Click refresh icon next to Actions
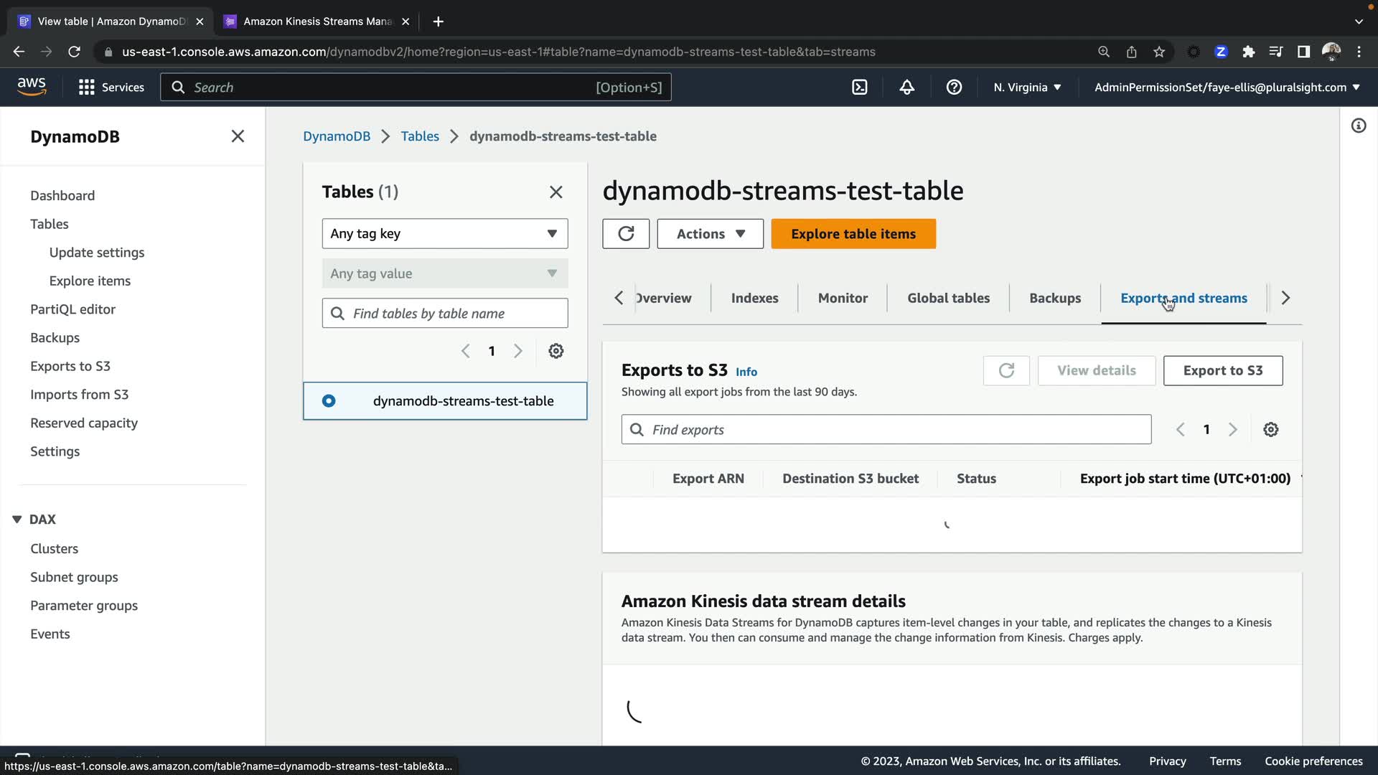This screenshot has height=775, width=1378. [x=626, y=234]
